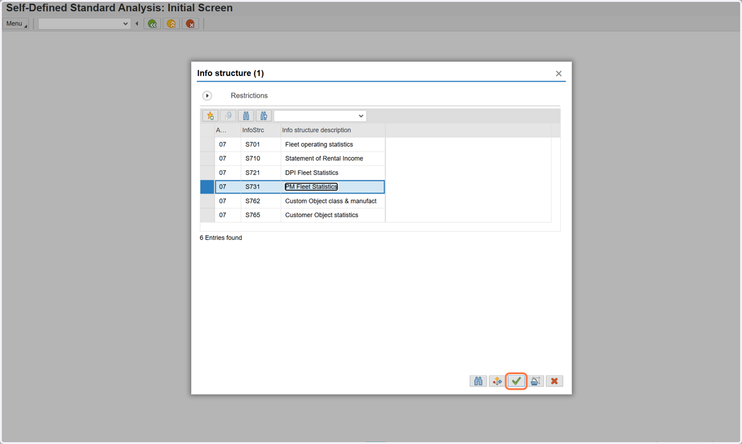Image resolution: width=742 pixels, height=444 pixels.
Task: Click the 'A...' column header
Action: point(228,130)
